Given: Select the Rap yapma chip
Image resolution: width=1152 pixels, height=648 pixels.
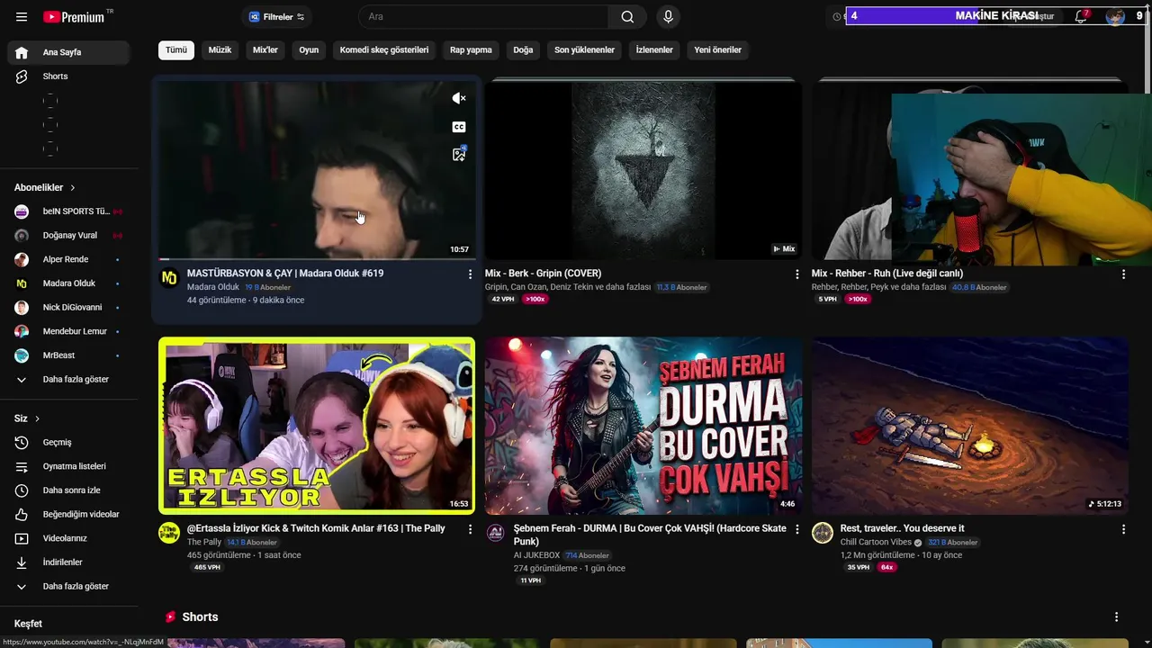Looking at the screenshot, I should pos(471,50).
